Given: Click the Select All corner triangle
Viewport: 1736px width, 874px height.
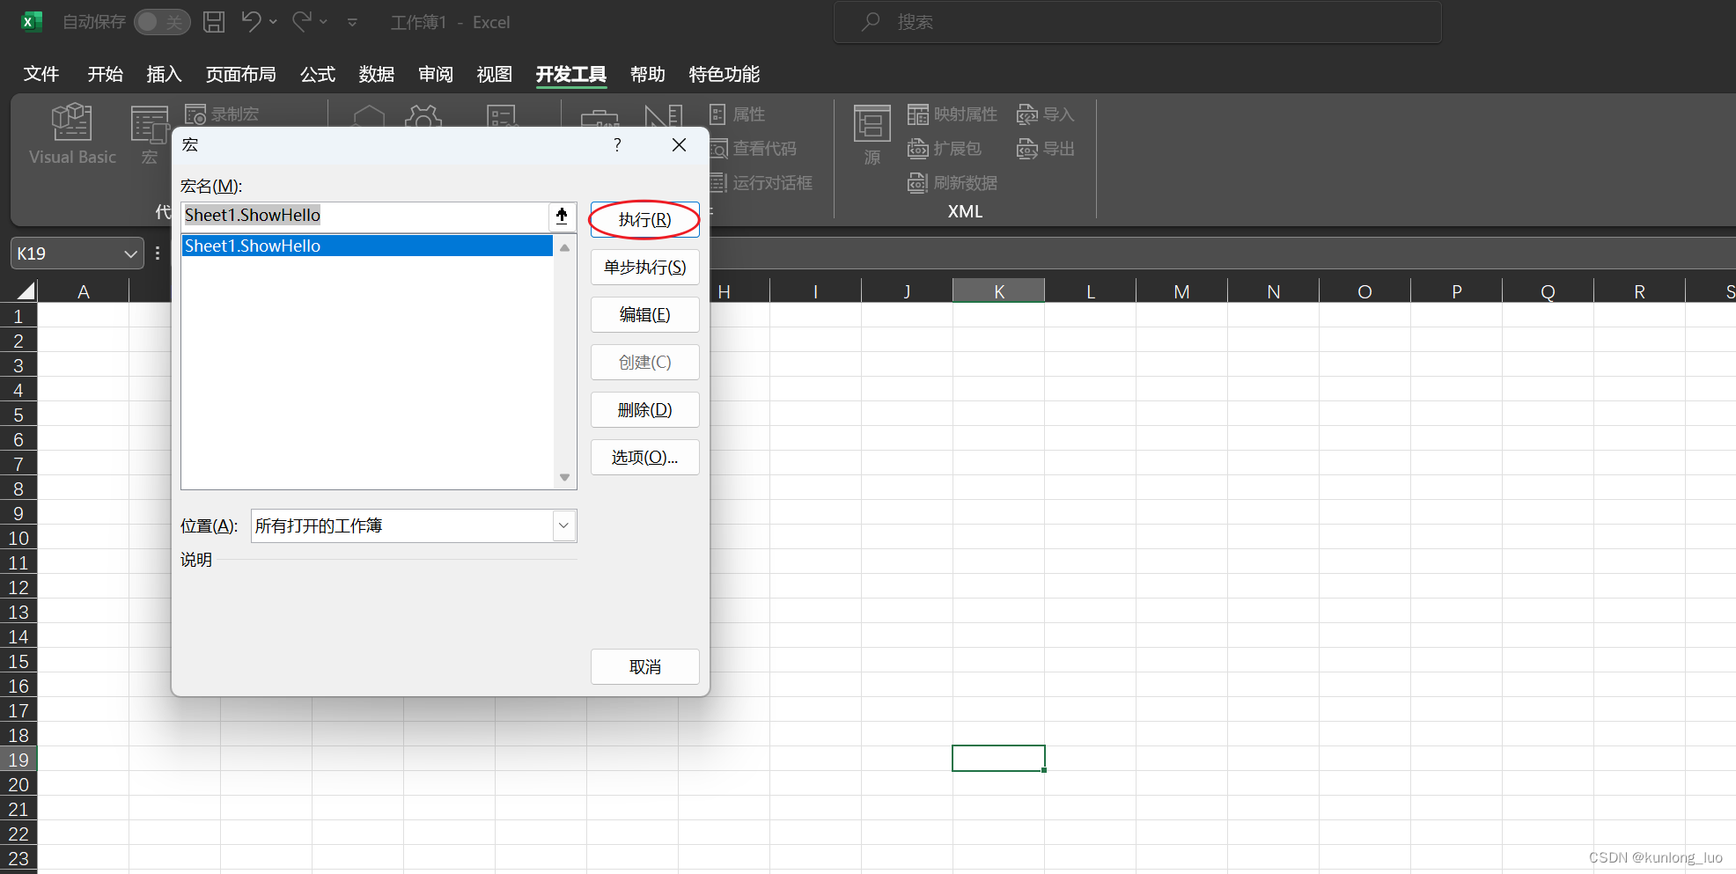Looking at the screenshot, I should pyautogui.click(x=26, y=290).
